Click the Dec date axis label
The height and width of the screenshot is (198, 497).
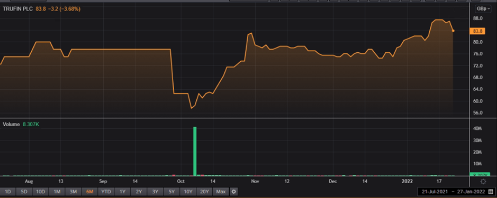point(332,181)
